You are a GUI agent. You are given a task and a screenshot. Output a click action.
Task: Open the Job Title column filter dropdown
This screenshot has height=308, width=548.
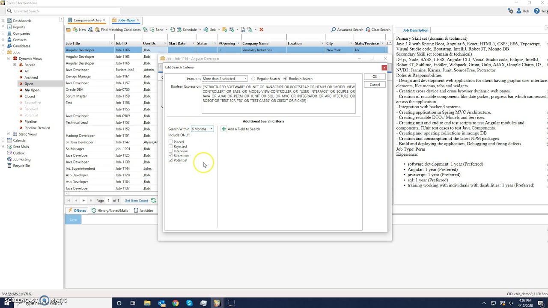coord(112,43)
